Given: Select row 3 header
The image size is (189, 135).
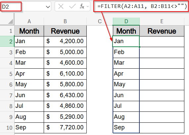Looking at the screenshot, I should [7, 52].
